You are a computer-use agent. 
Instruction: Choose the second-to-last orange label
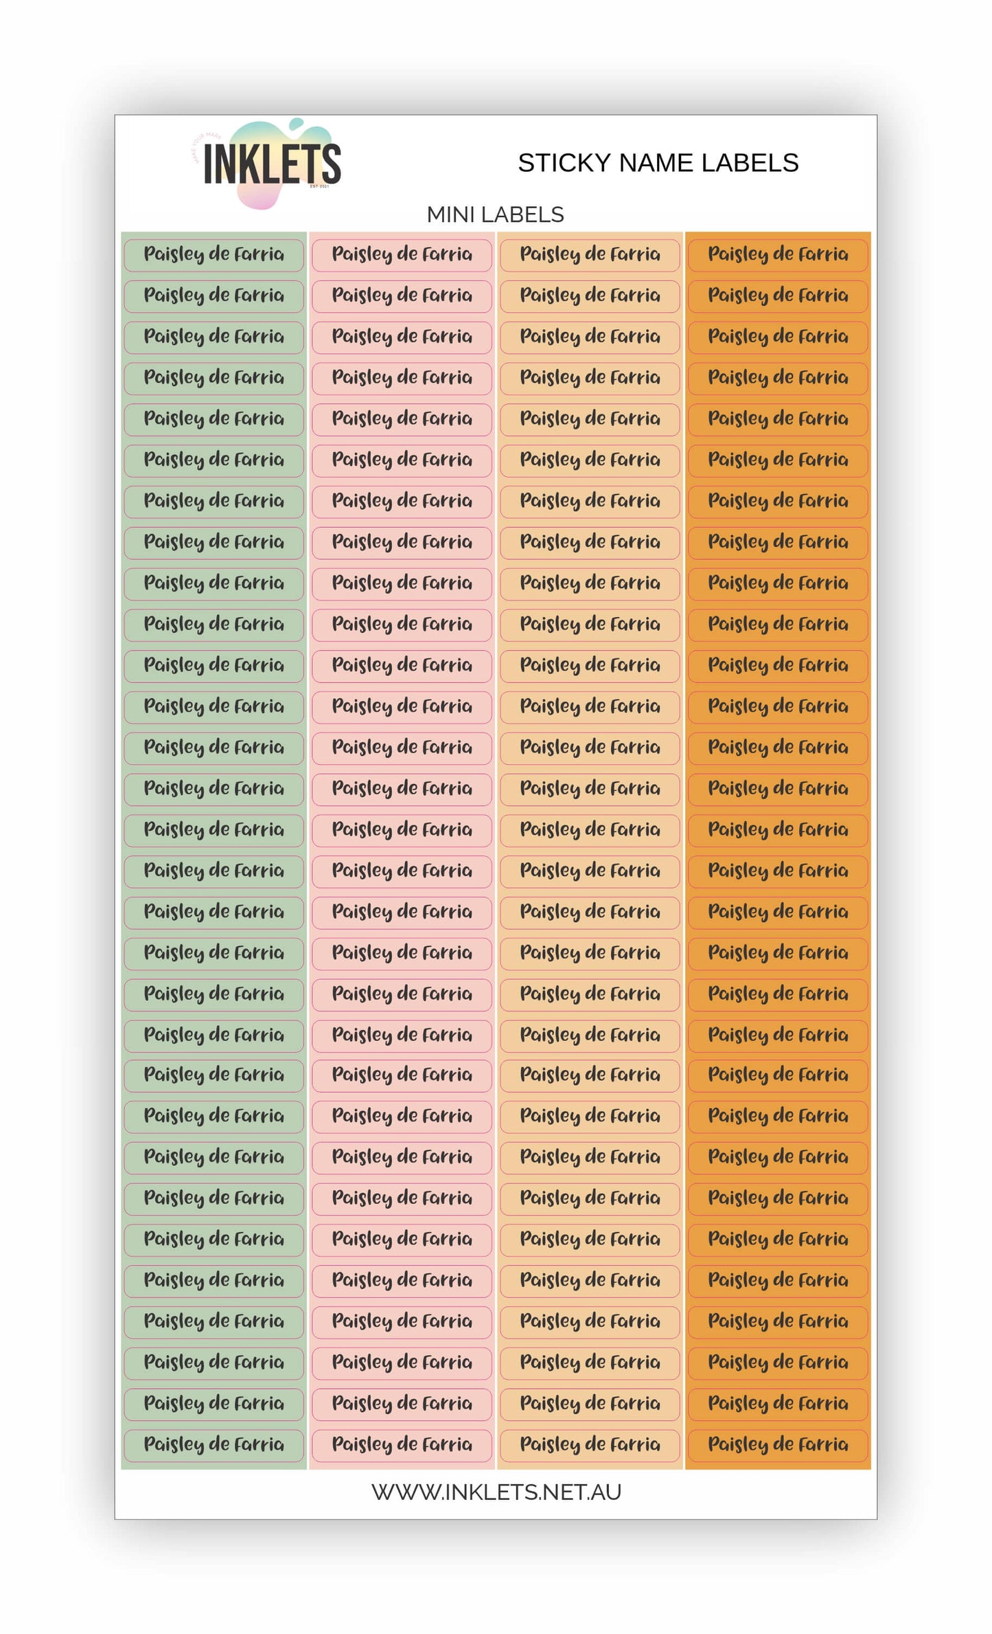pos(778,1404)
